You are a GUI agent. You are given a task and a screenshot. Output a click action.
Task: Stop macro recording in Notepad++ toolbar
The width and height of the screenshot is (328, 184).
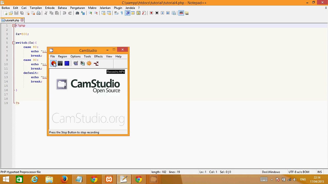tap(157, 13)
